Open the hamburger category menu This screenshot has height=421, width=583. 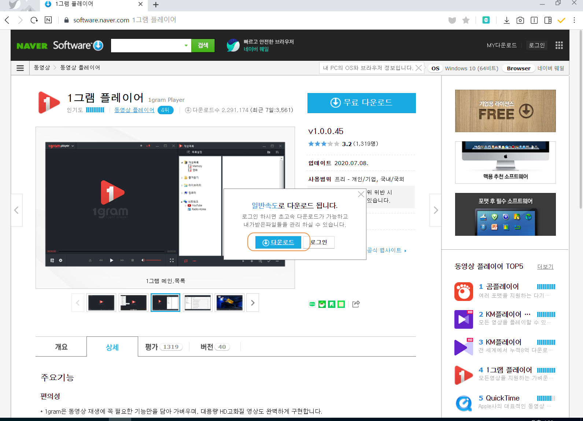click(x=20, y=68)
